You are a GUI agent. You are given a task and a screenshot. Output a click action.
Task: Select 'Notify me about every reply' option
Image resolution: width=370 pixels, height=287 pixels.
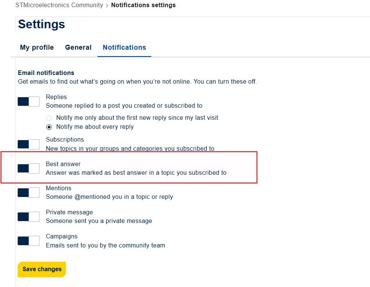pos(49,127)
